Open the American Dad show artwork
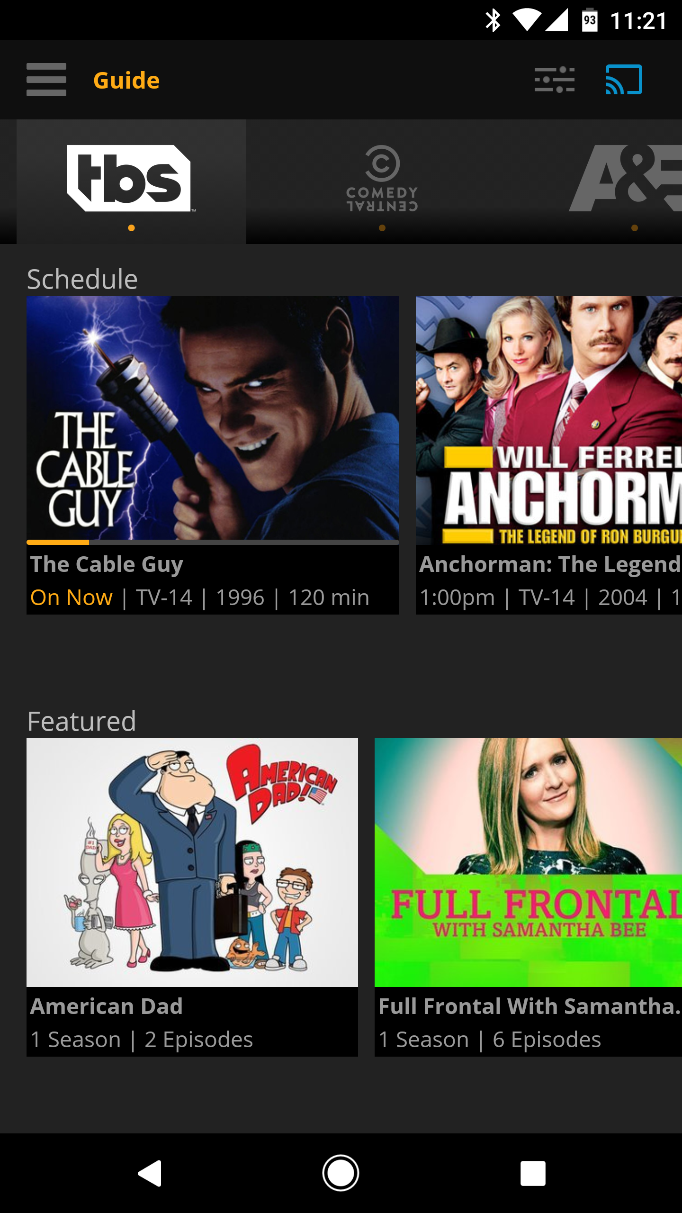The height and width of the screenshot is (1213, 682). click(192, 862)
